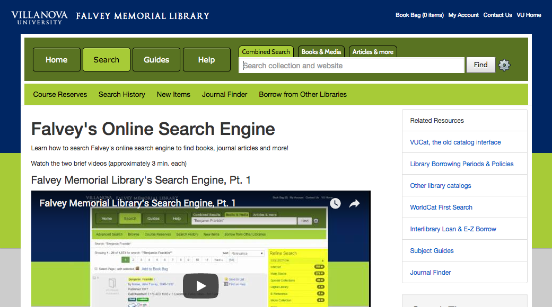Select the Combined Search tab

click(266, 52)
